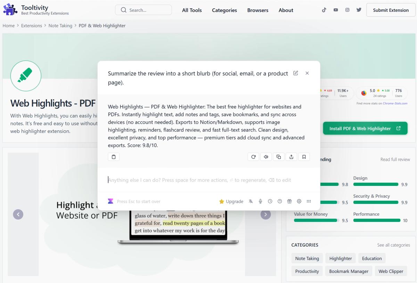Click the Performance score bar
Viewport: 417px width, 283px height.
pos(377,220)
